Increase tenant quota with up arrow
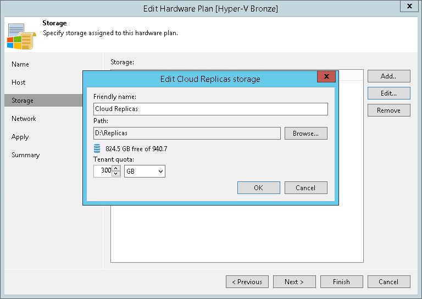422x299 pixels. point(116,169)
